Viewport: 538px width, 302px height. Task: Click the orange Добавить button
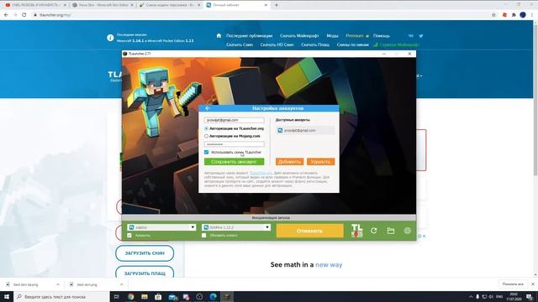click(289, 162)
